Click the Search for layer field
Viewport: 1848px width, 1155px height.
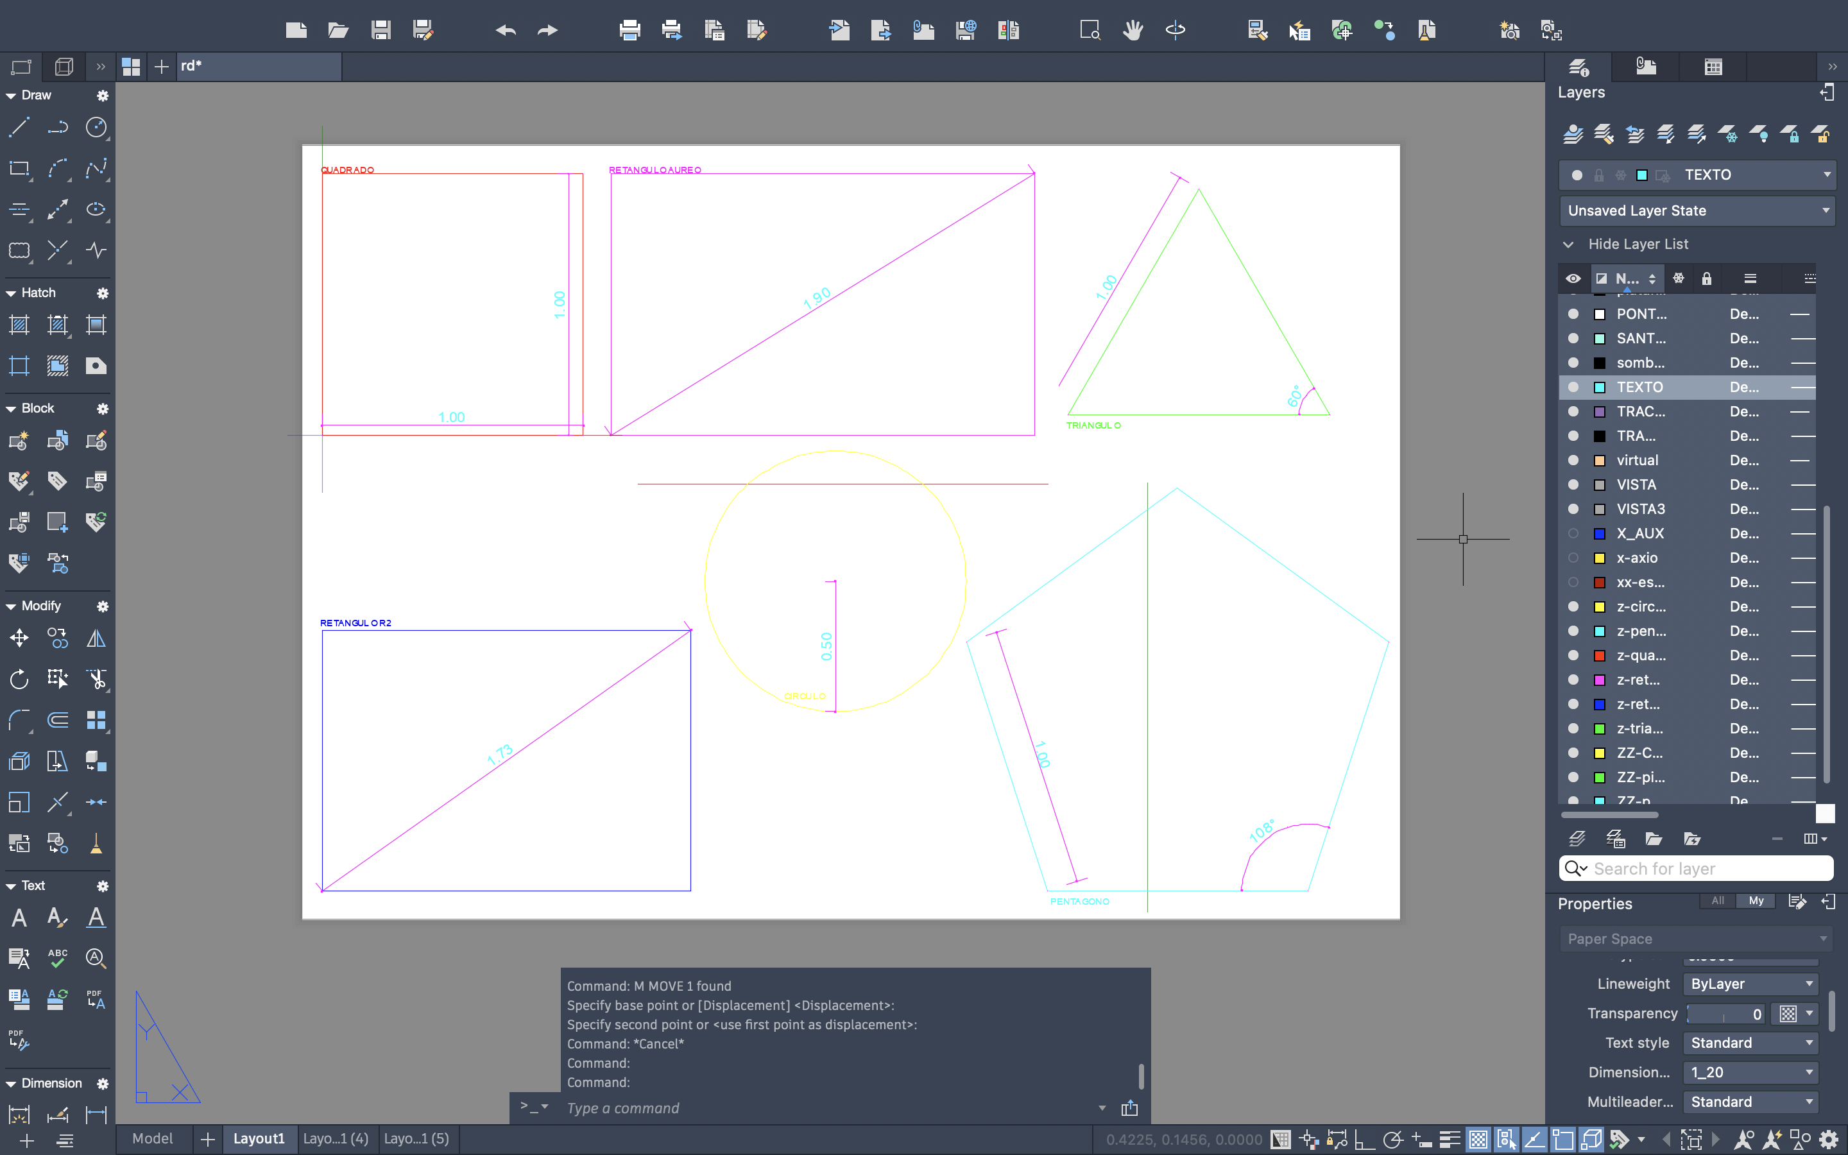tap(1707, 869)
